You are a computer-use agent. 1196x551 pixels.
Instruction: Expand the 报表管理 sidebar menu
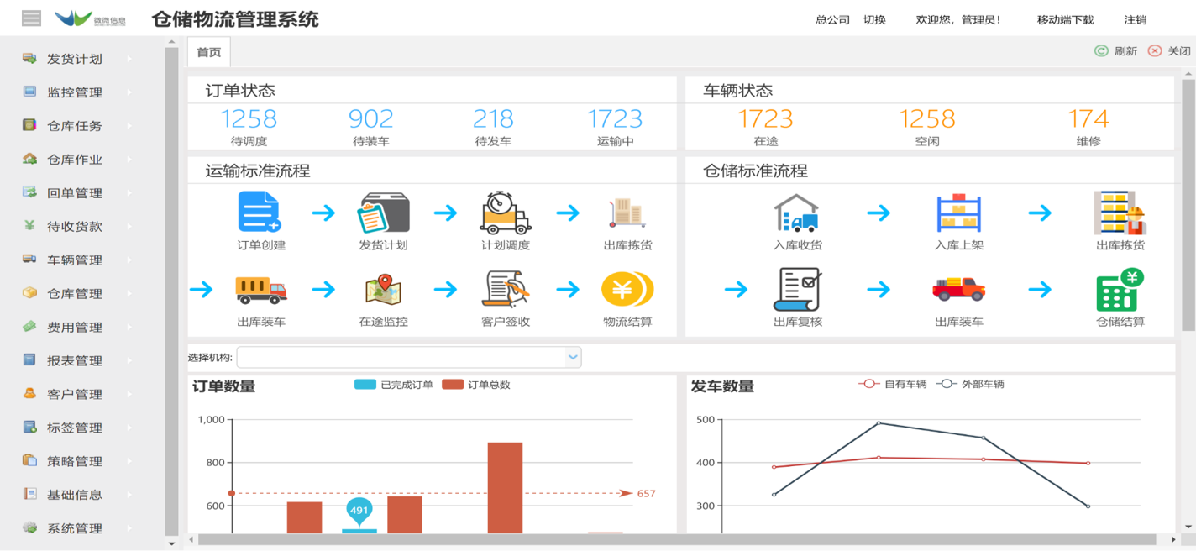pyautogui.click(x=76, y=360)
